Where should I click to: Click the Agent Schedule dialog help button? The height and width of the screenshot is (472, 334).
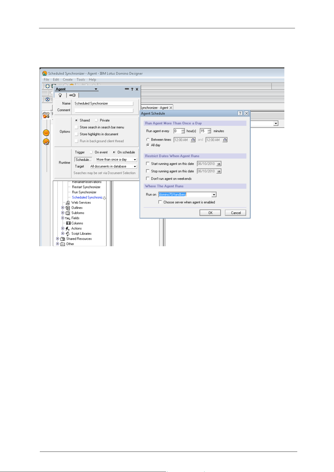coord(240,113)
